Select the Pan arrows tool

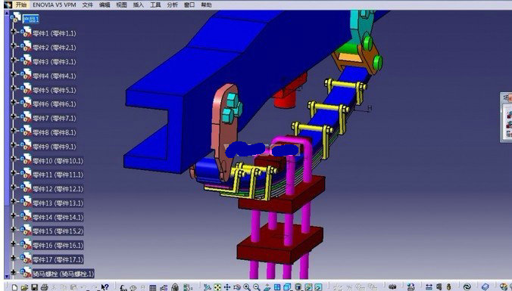[x=227, y=287]
